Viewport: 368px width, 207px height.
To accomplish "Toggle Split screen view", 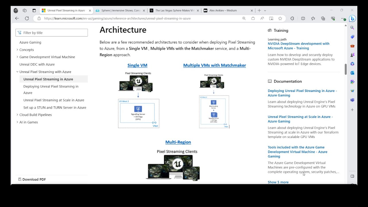I will point(303,18).
